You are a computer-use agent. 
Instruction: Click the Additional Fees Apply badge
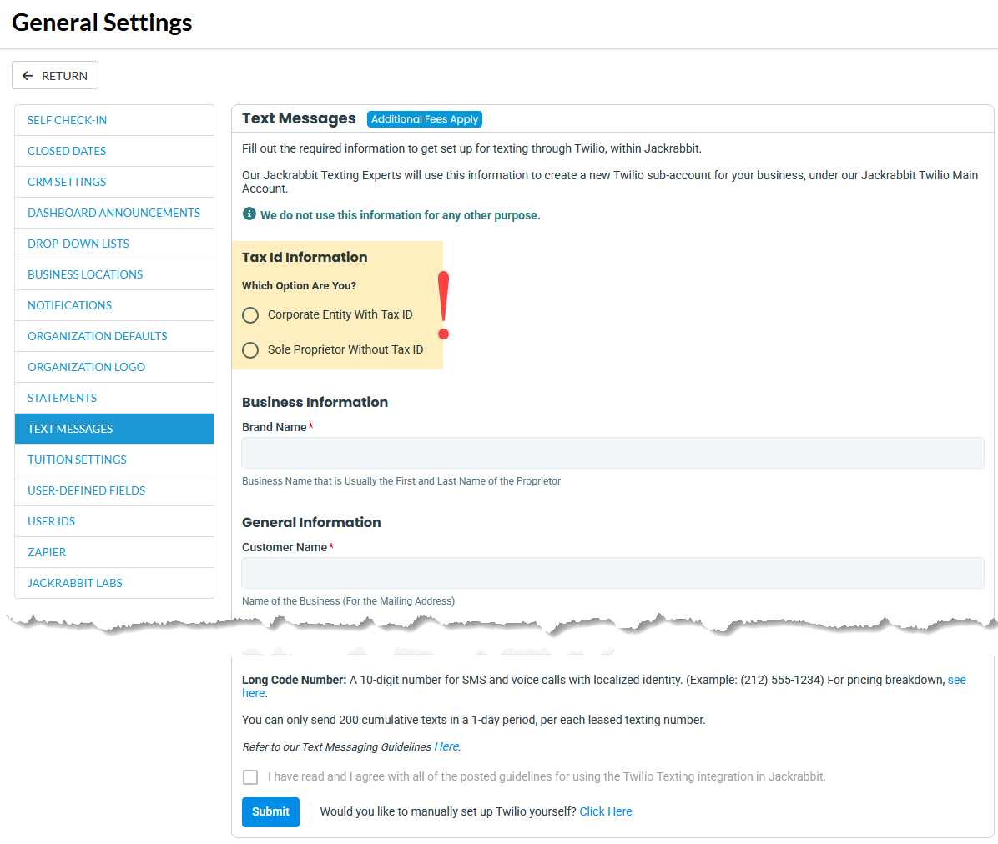(x=424, y=119)
